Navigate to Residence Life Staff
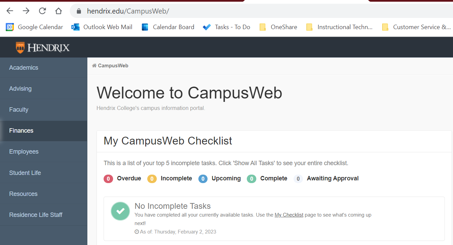Viewport: 453px width, 245px height. tap(36, 215)
